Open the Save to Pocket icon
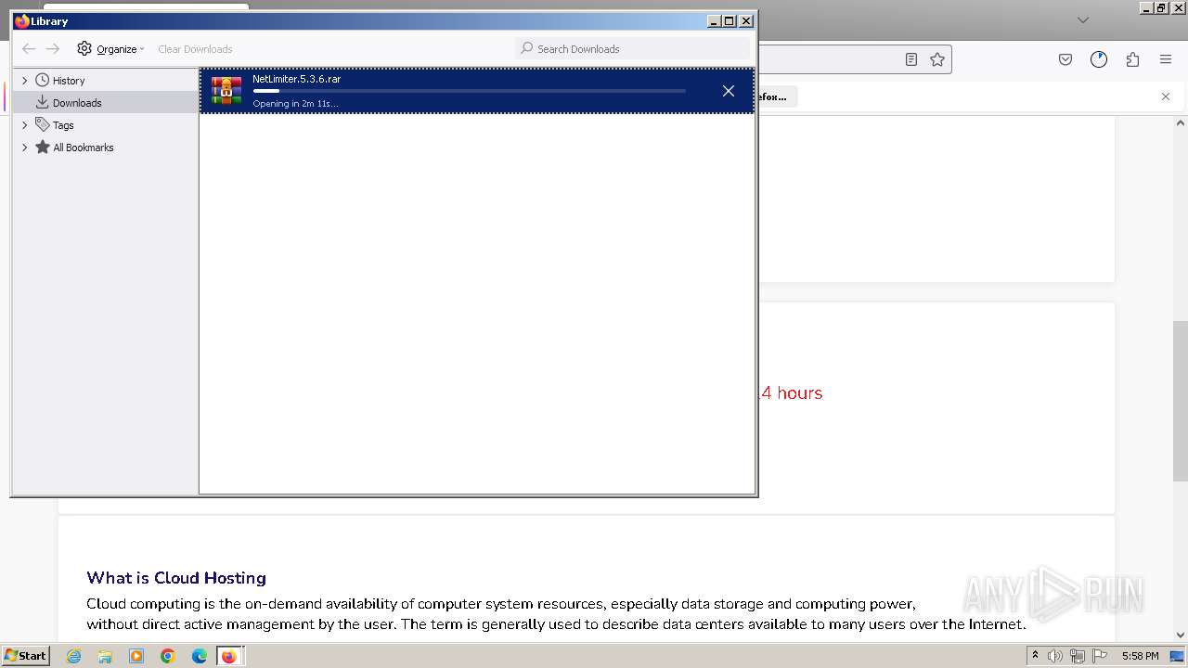 pyautogui.click(x=1065, y=59)
